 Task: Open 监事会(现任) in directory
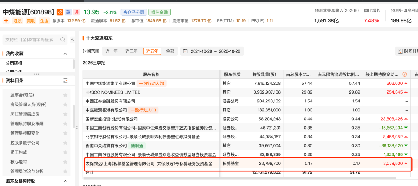(22, 95)
